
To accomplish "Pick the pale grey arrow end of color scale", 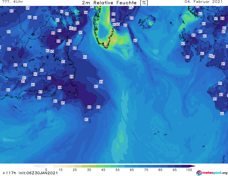I will tap(36, 166).
